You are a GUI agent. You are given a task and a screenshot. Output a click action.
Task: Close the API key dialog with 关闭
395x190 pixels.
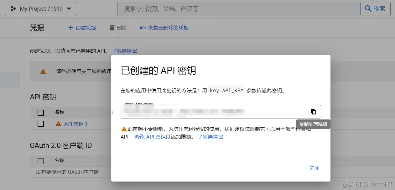[x=314, y=168]
